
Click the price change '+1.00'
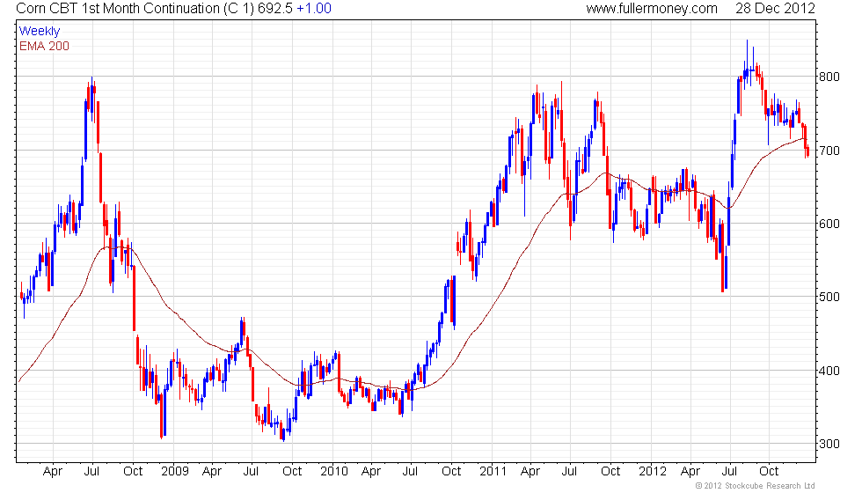point(314,9)
